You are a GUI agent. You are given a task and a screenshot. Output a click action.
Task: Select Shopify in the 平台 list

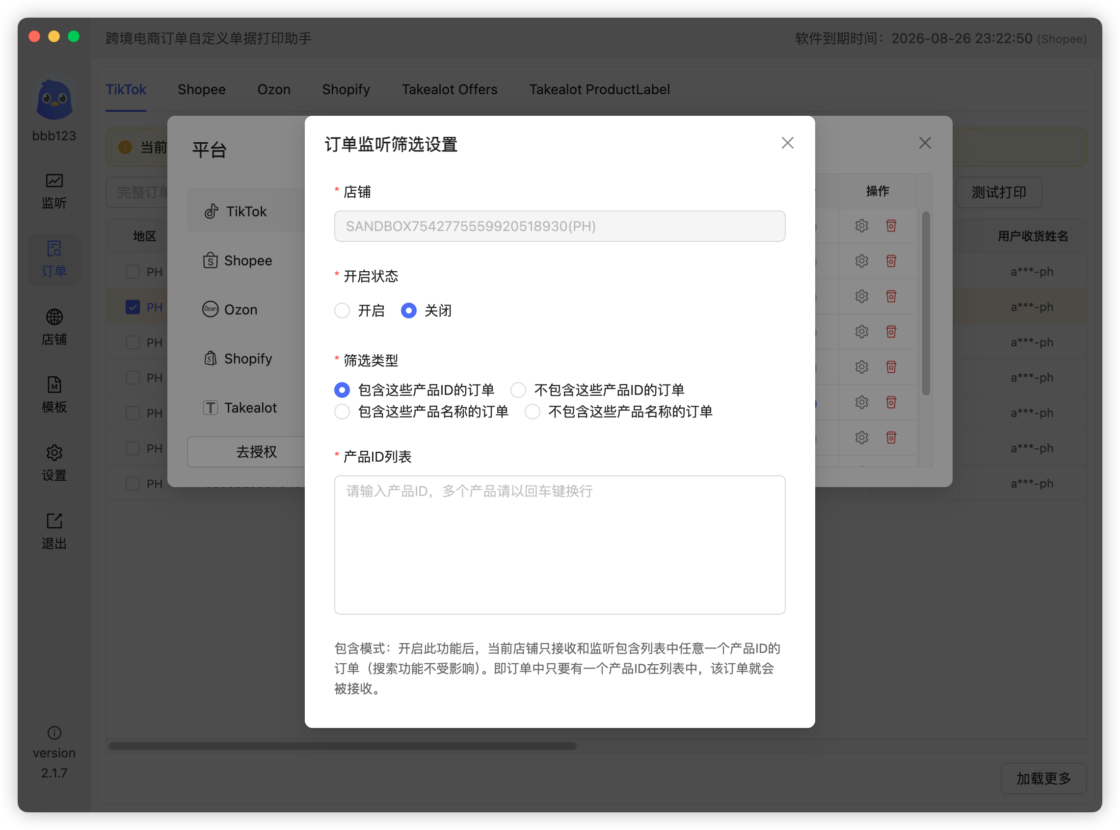click(x=237, y=358)
